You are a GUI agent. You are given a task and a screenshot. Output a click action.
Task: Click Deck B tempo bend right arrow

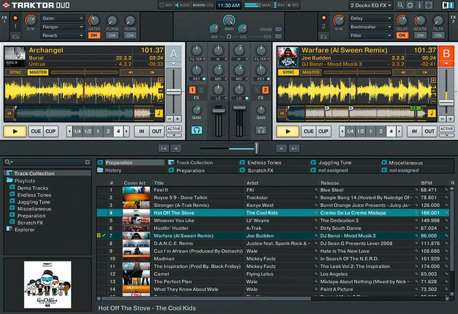[425, 72]
